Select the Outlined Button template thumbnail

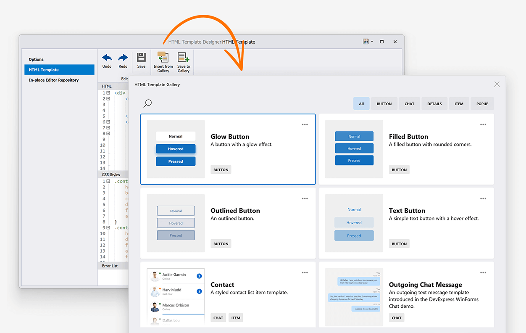click(x=176, y=223)
